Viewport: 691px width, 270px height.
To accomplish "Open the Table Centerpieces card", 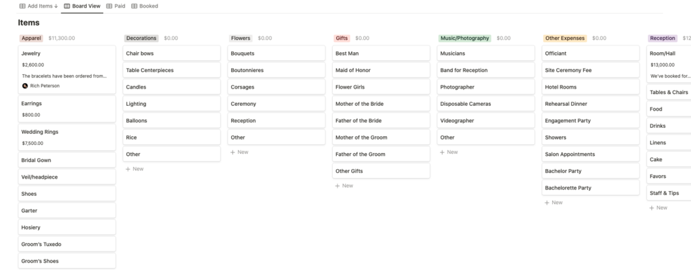I will click(171, 70).
